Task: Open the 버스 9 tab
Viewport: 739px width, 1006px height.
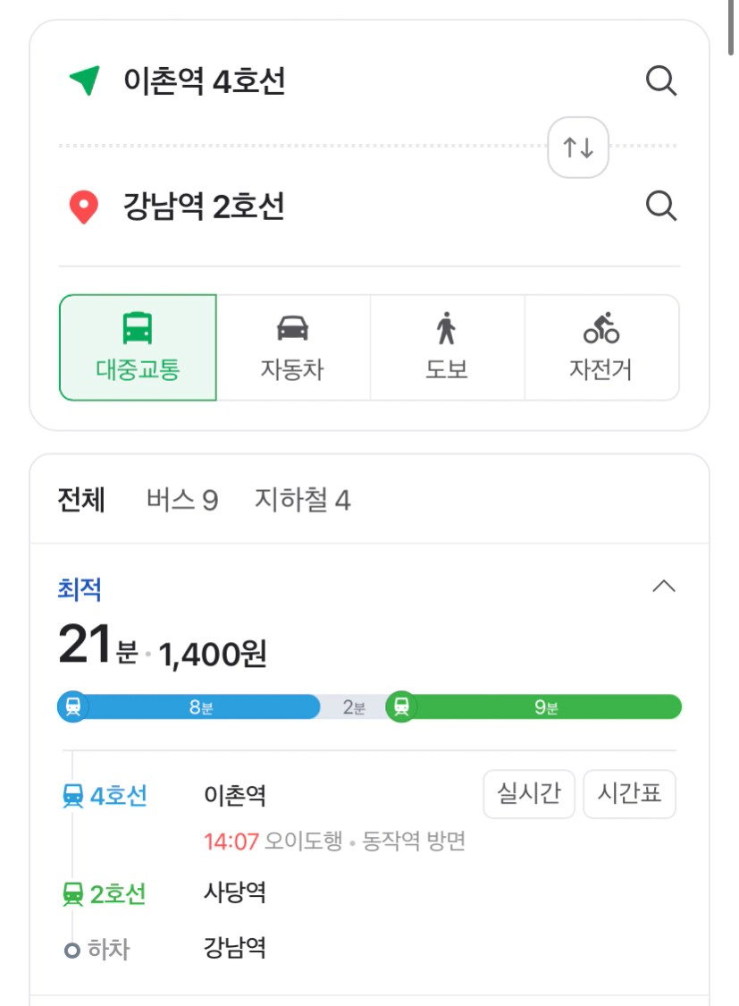Action: (x=182, y=500)
